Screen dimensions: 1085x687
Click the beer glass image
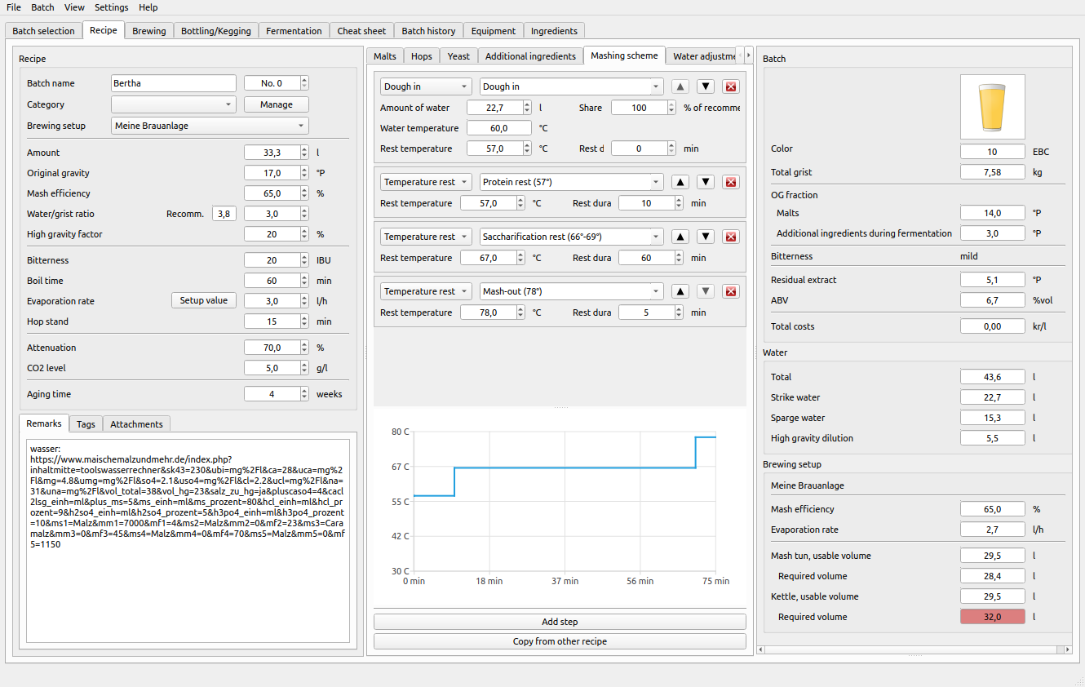tap(992, 107)
